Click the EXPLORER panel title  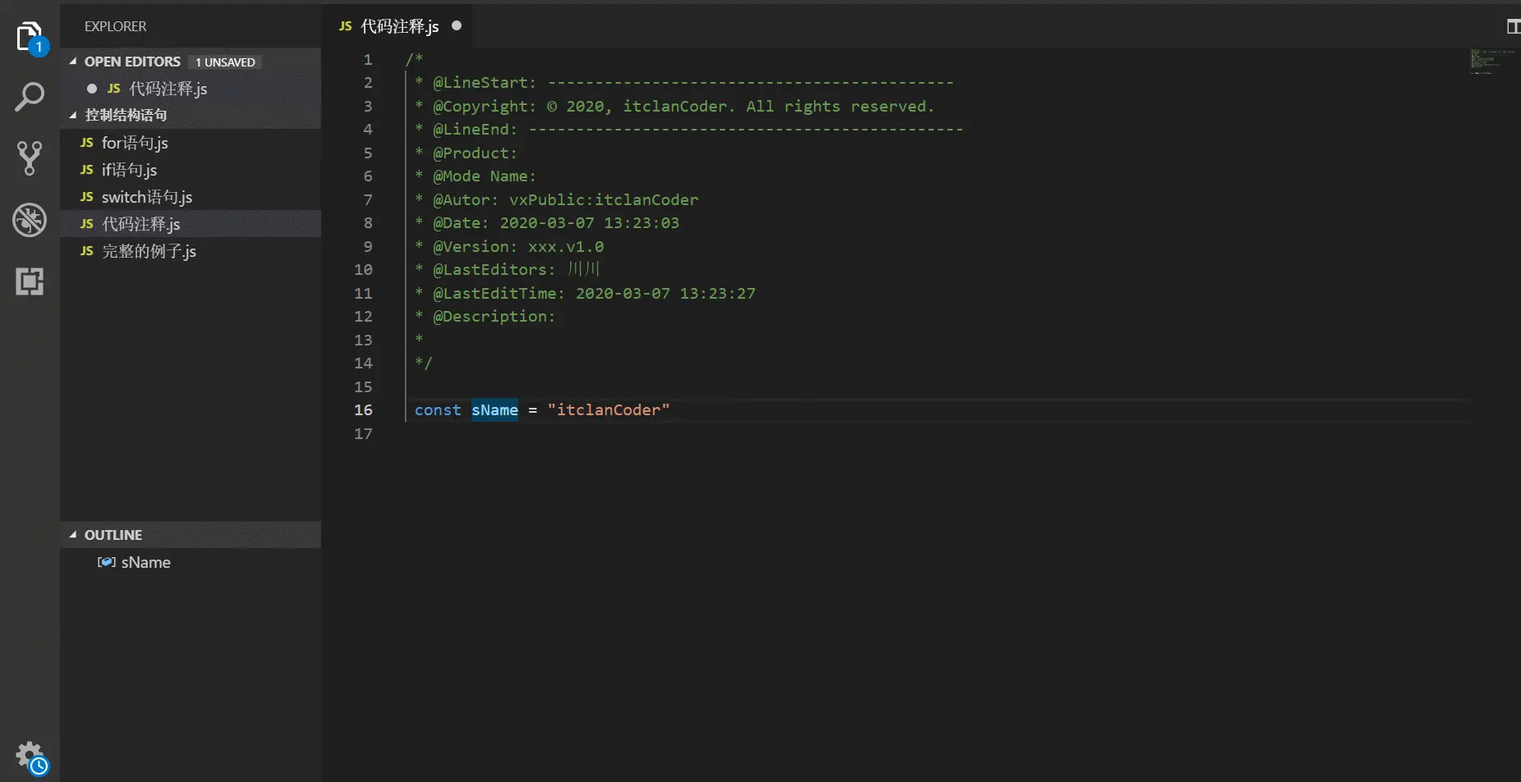tap(116, 26)
